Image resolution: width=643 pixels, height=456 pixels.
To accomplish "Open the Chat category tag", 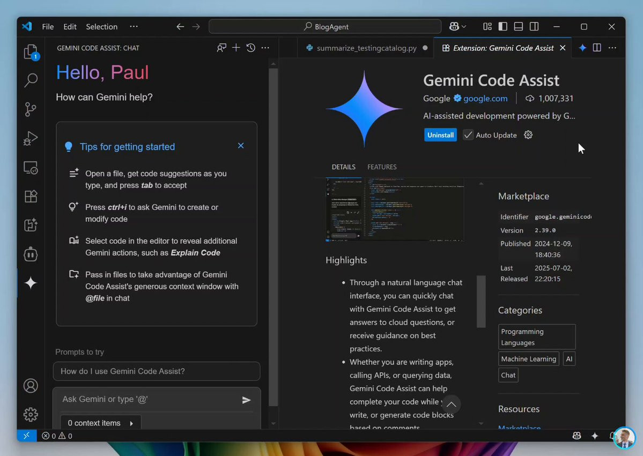I will tap(508, 375).
